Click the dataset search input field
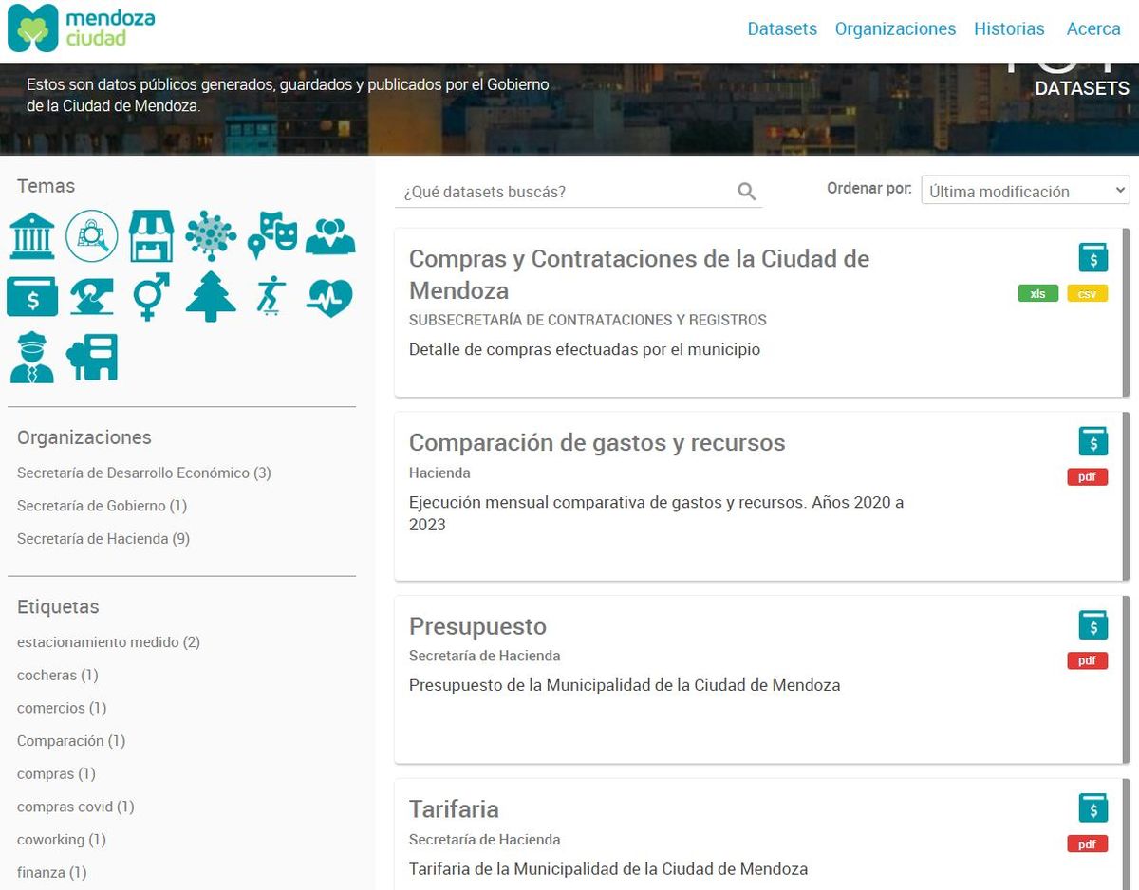 click(565, 192)
